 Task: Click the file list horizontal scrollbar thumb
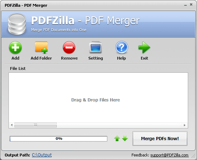tap(35, 125)
